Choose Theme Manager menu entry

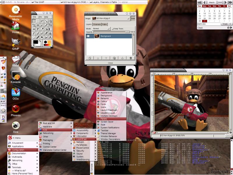[111, 133]
